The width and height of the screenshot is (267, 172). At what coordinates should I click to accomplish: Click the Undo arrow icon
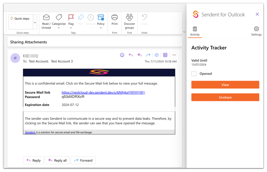[145, 17]
